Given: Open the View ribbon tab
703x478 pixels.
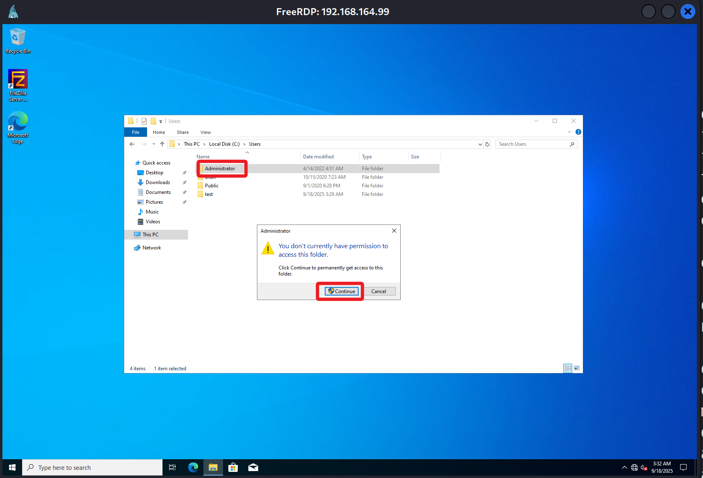Looking at the screenshot, I should (205, 132).
